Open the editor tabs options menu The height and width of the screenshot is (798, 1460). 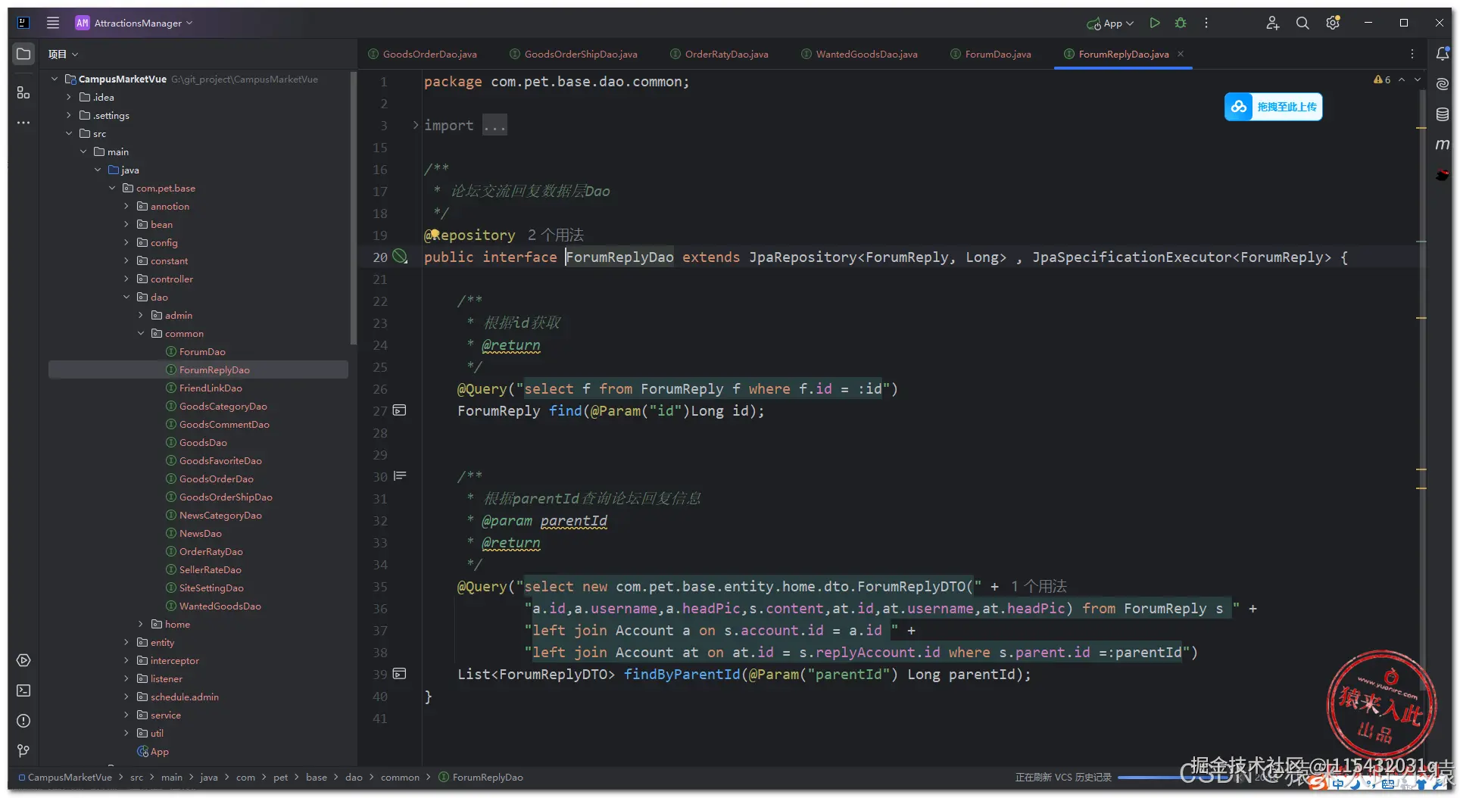click(1412, 54)
